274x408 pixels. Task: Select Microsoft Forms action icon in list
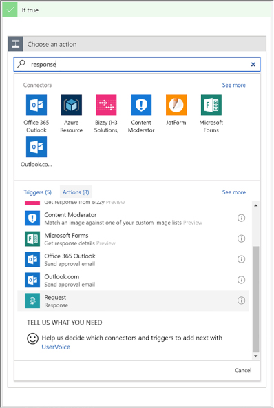(32, 238)
